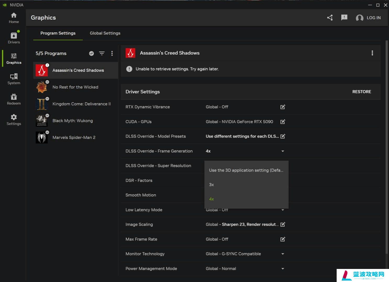Viewport: 389px width, 282px height.
Task: Open the program list filter icon
Action: click(102, 53)
